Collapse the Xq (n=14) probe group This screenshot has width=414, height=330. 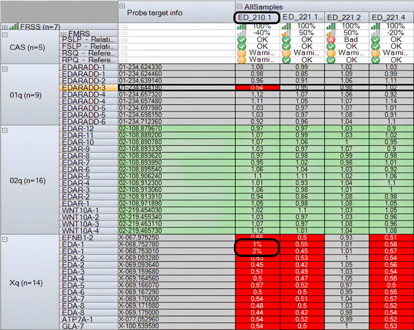point(5,239)
